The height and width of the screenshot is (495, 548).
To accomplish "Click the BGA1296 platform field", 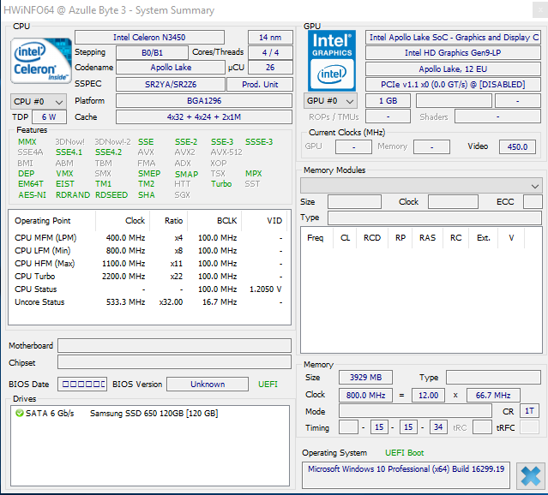I will 204,101.
